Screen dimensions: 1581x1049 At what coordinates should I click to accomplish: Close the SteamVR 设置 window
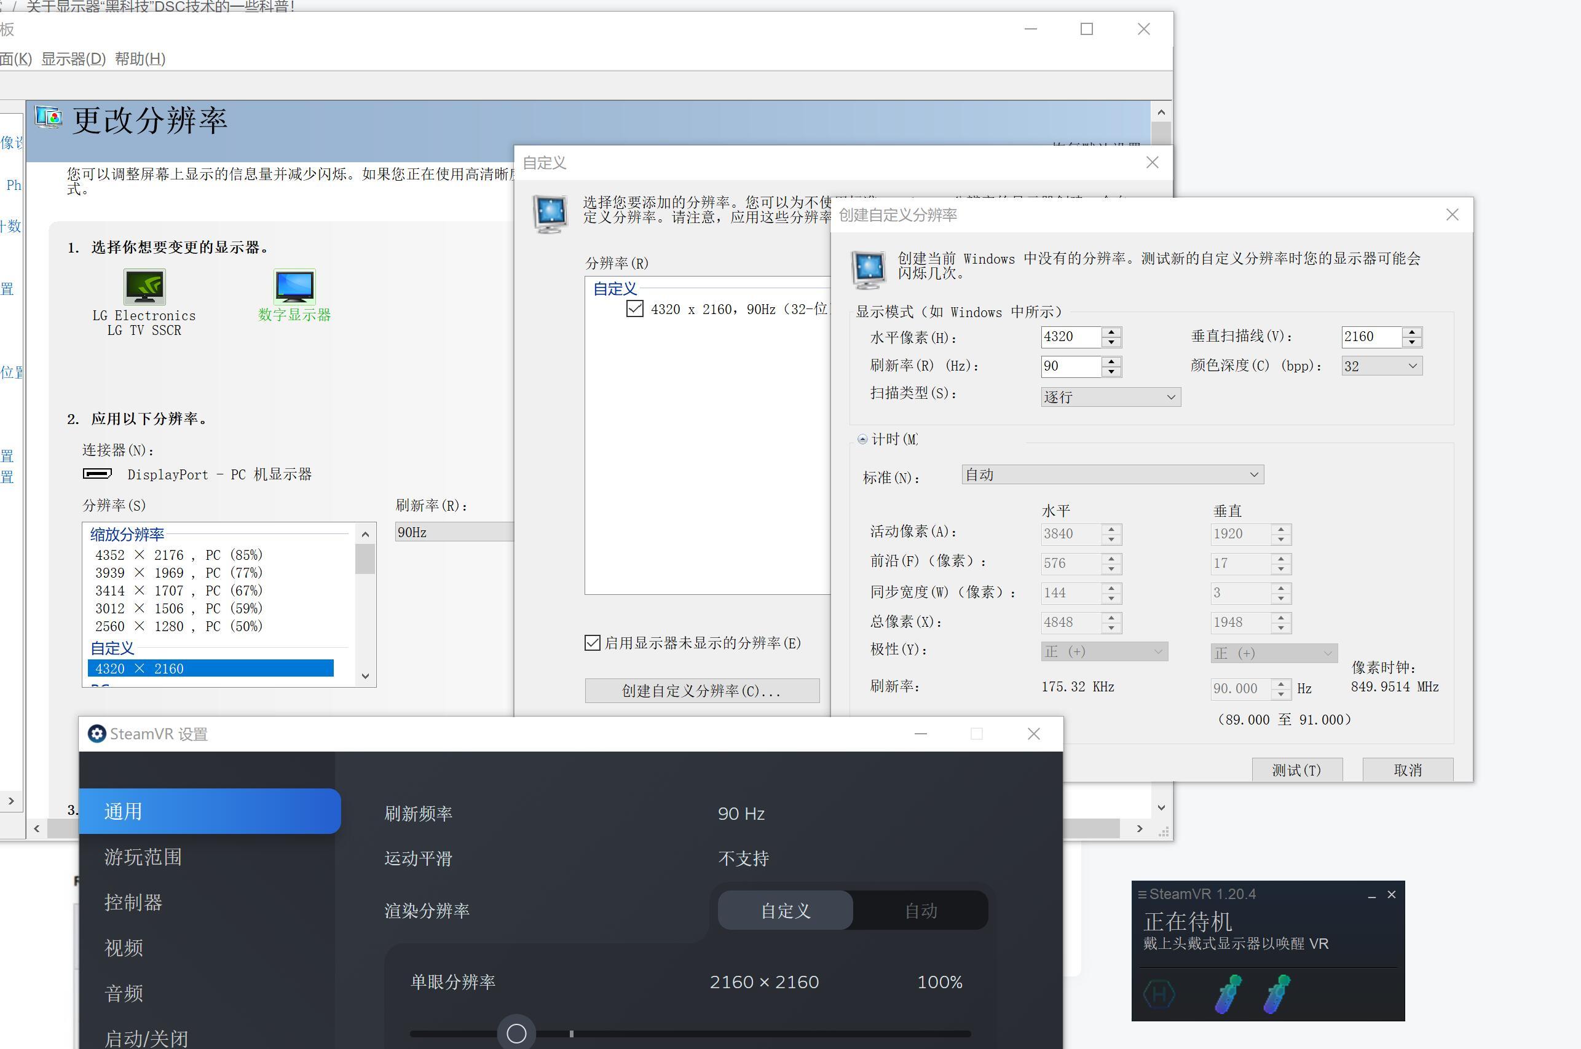point(1034,734)
